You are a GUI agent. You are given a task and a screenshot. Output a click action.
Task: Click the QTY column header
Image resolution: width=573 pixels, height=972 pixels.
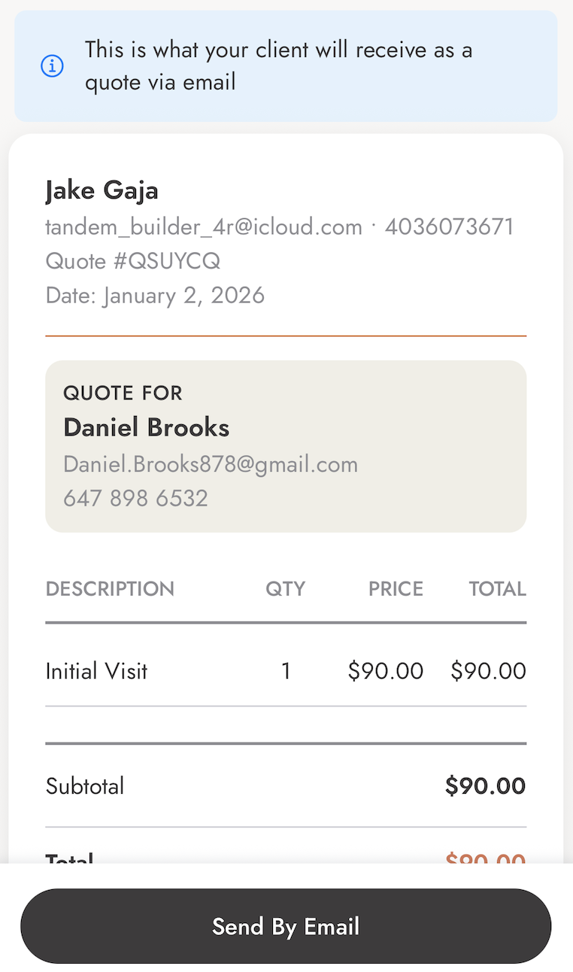285,588
